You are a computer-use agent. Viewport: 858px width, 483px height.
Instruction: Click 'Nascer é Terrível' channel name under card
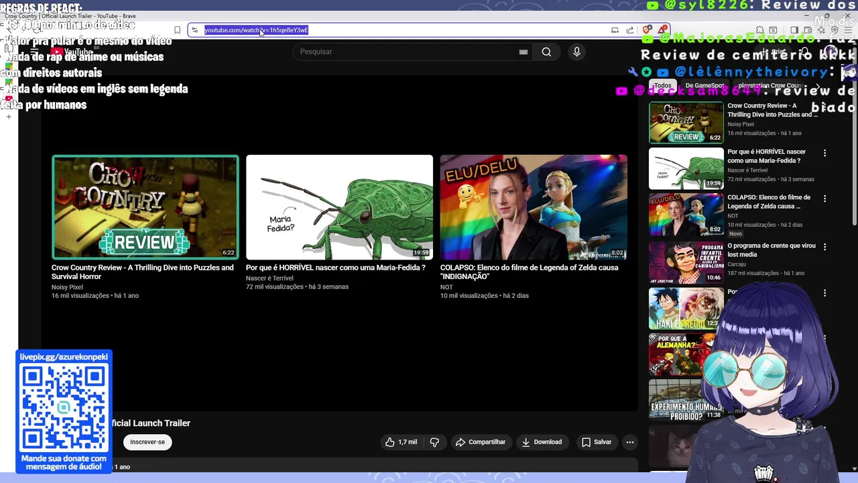269,278
